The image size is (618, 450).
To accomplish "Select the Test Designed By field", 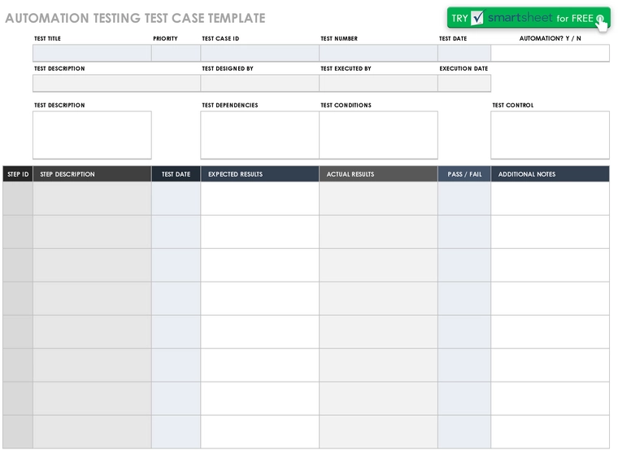I will pyautogui.click(x=260, y=83).
